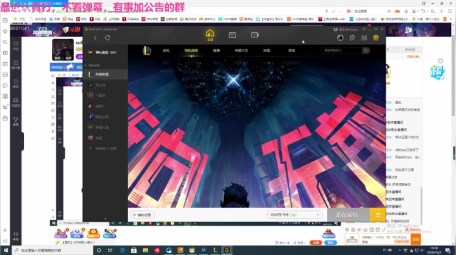Open the 直播 tab in LoL page
Viewport: 456px width, 255px height.
pos(216,50)
